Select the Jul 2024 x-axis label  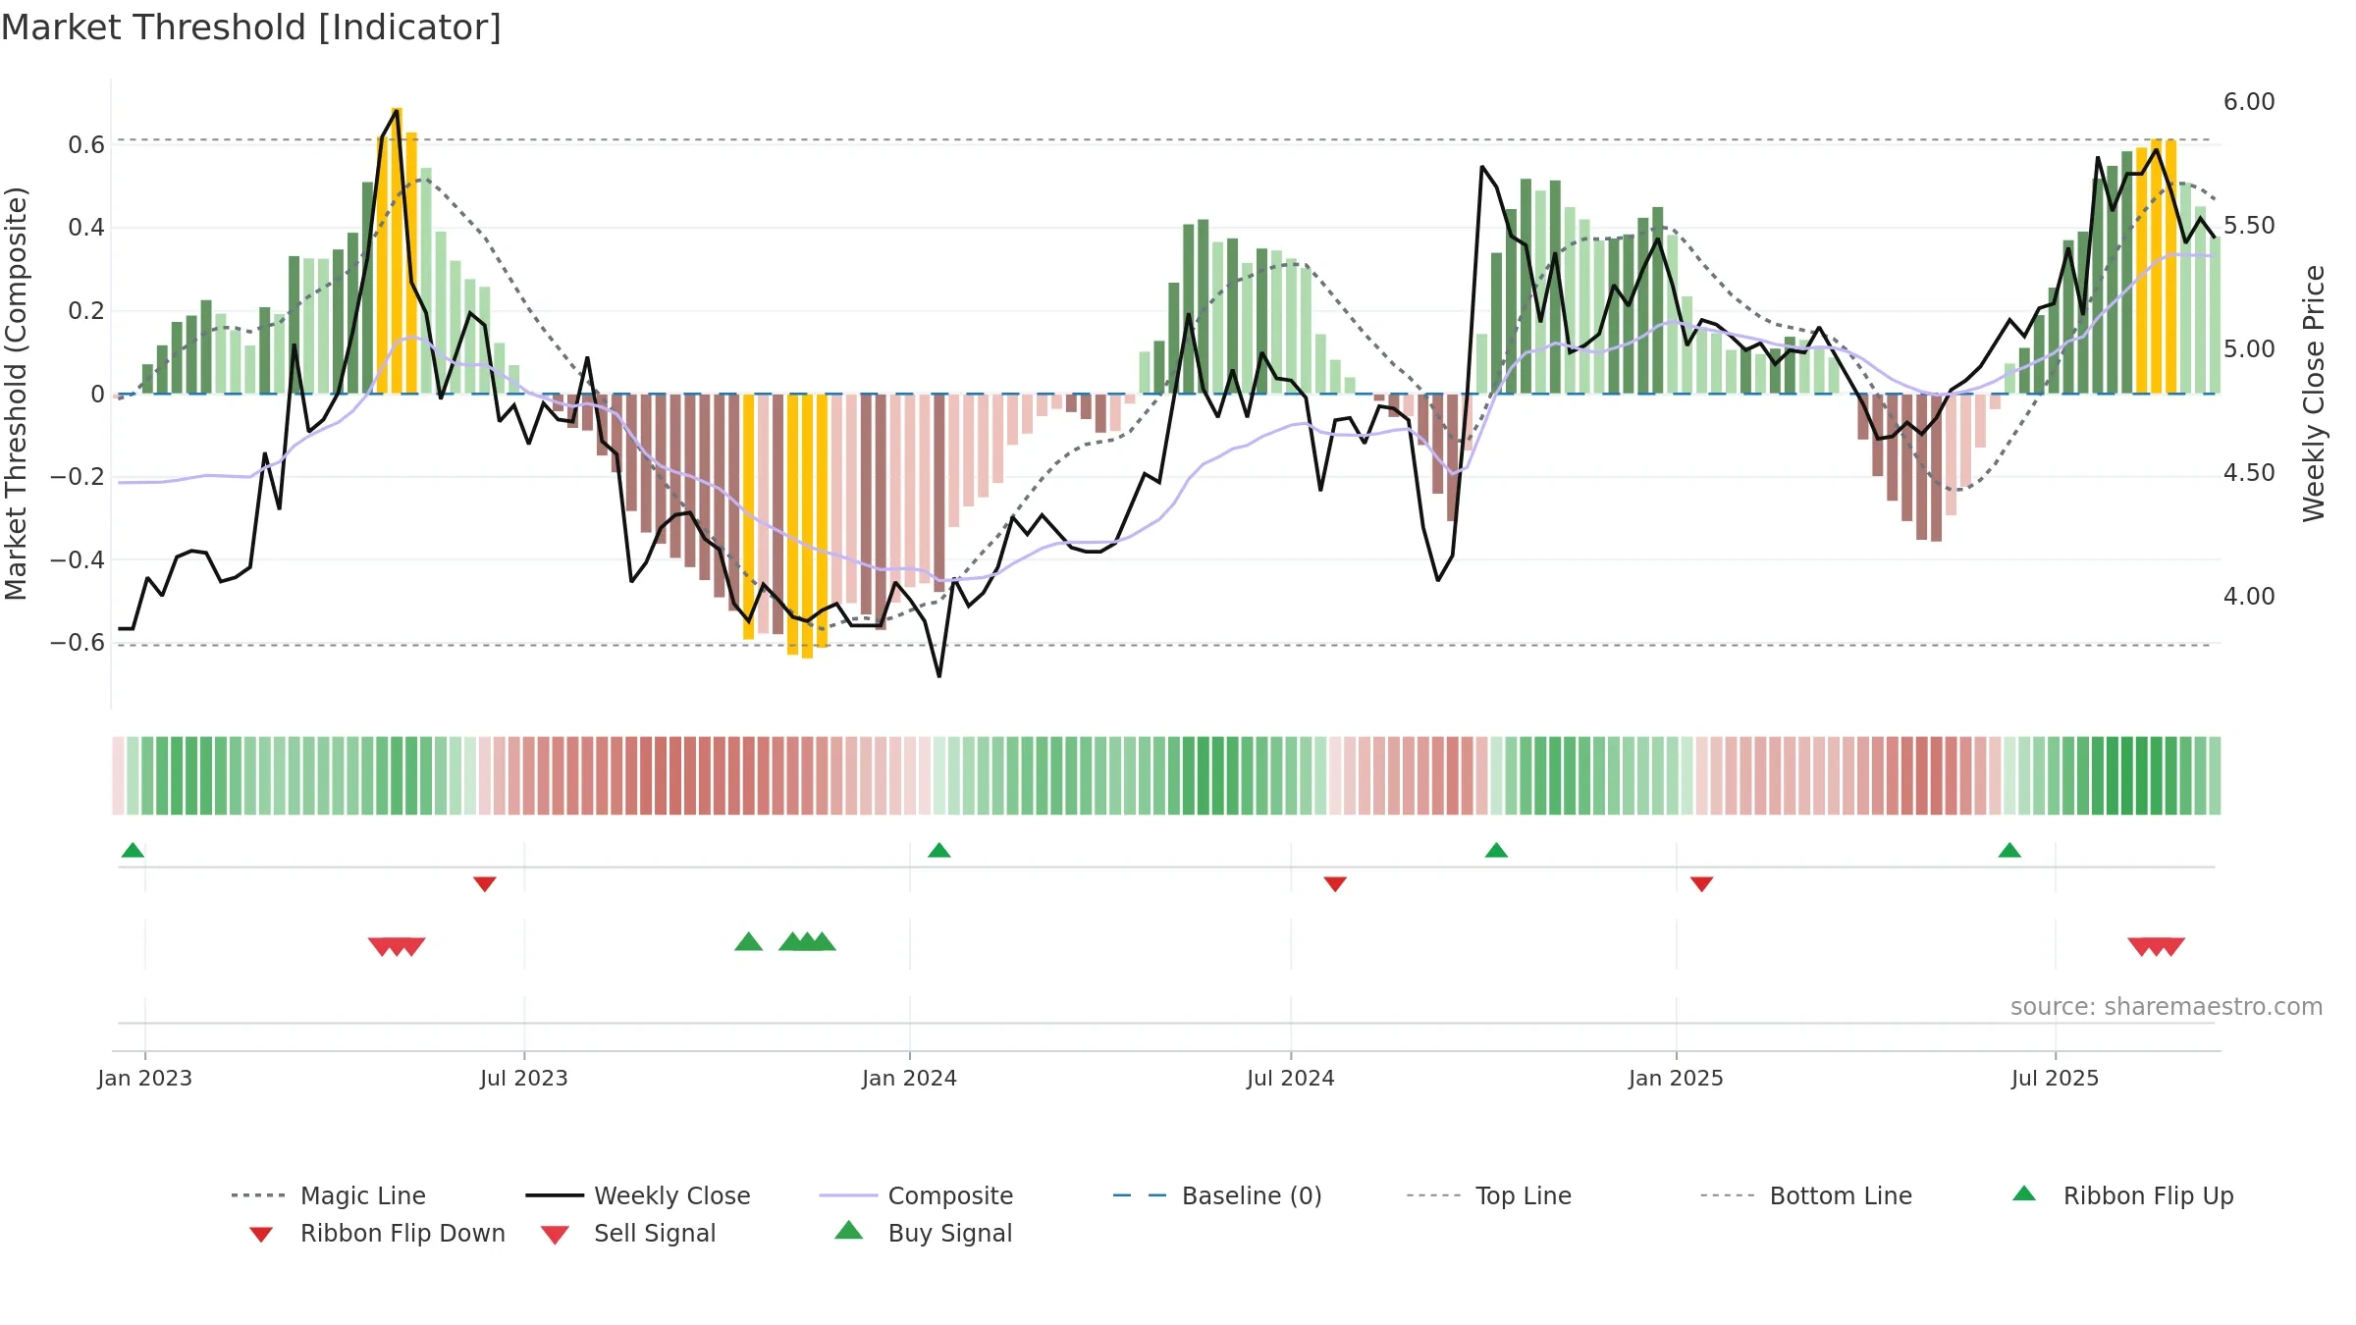pyautogui.click(x=1291, y=1078)
